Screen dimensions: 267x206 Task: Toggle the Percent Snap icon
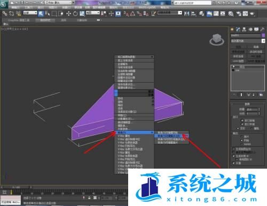139,13
